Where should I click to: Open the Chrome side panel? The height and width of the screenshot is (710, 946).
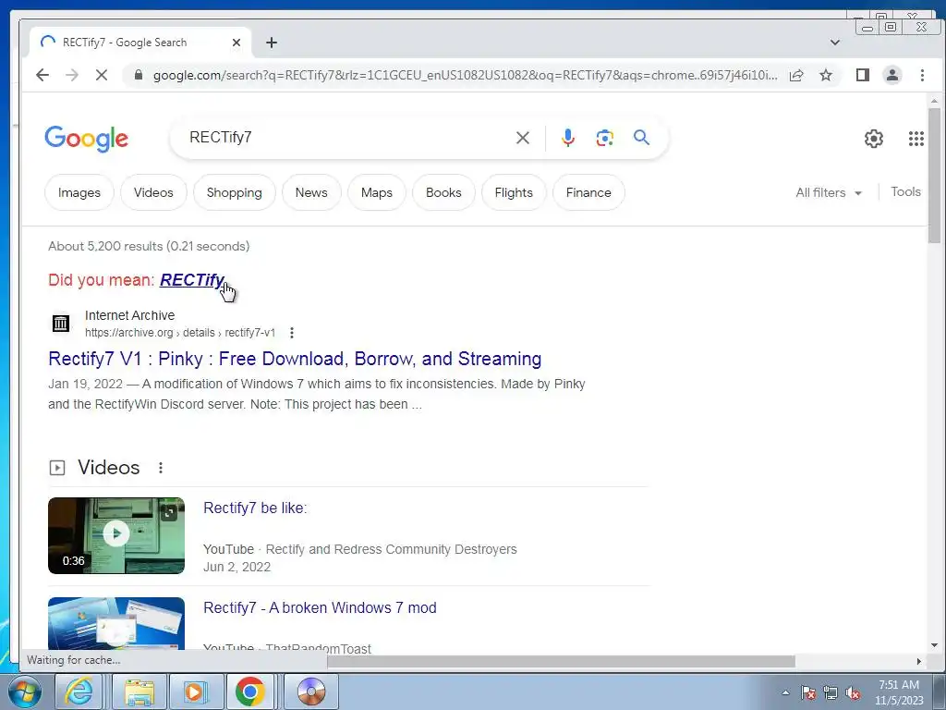863,75
